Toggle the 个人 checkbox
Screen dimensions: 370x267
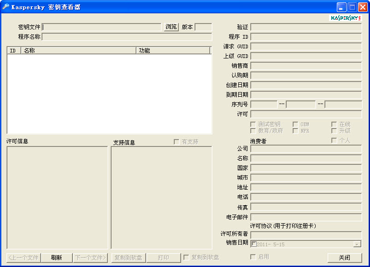pos(334,140)
